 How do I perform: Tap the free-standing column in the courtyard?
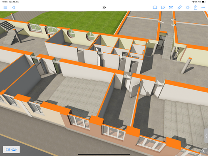(x=186, y=66)
